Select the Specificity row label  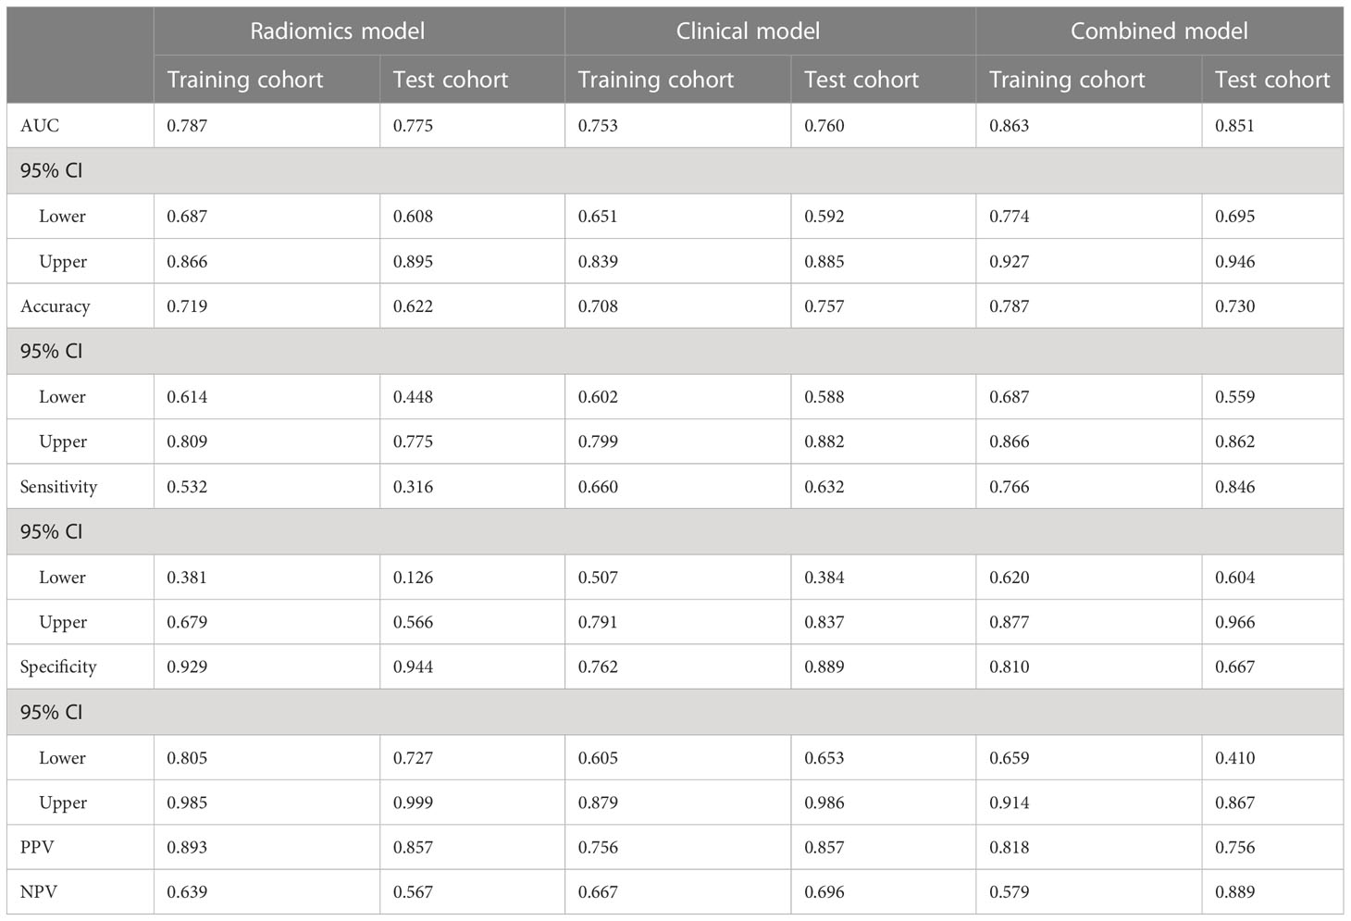coord(58,667)
